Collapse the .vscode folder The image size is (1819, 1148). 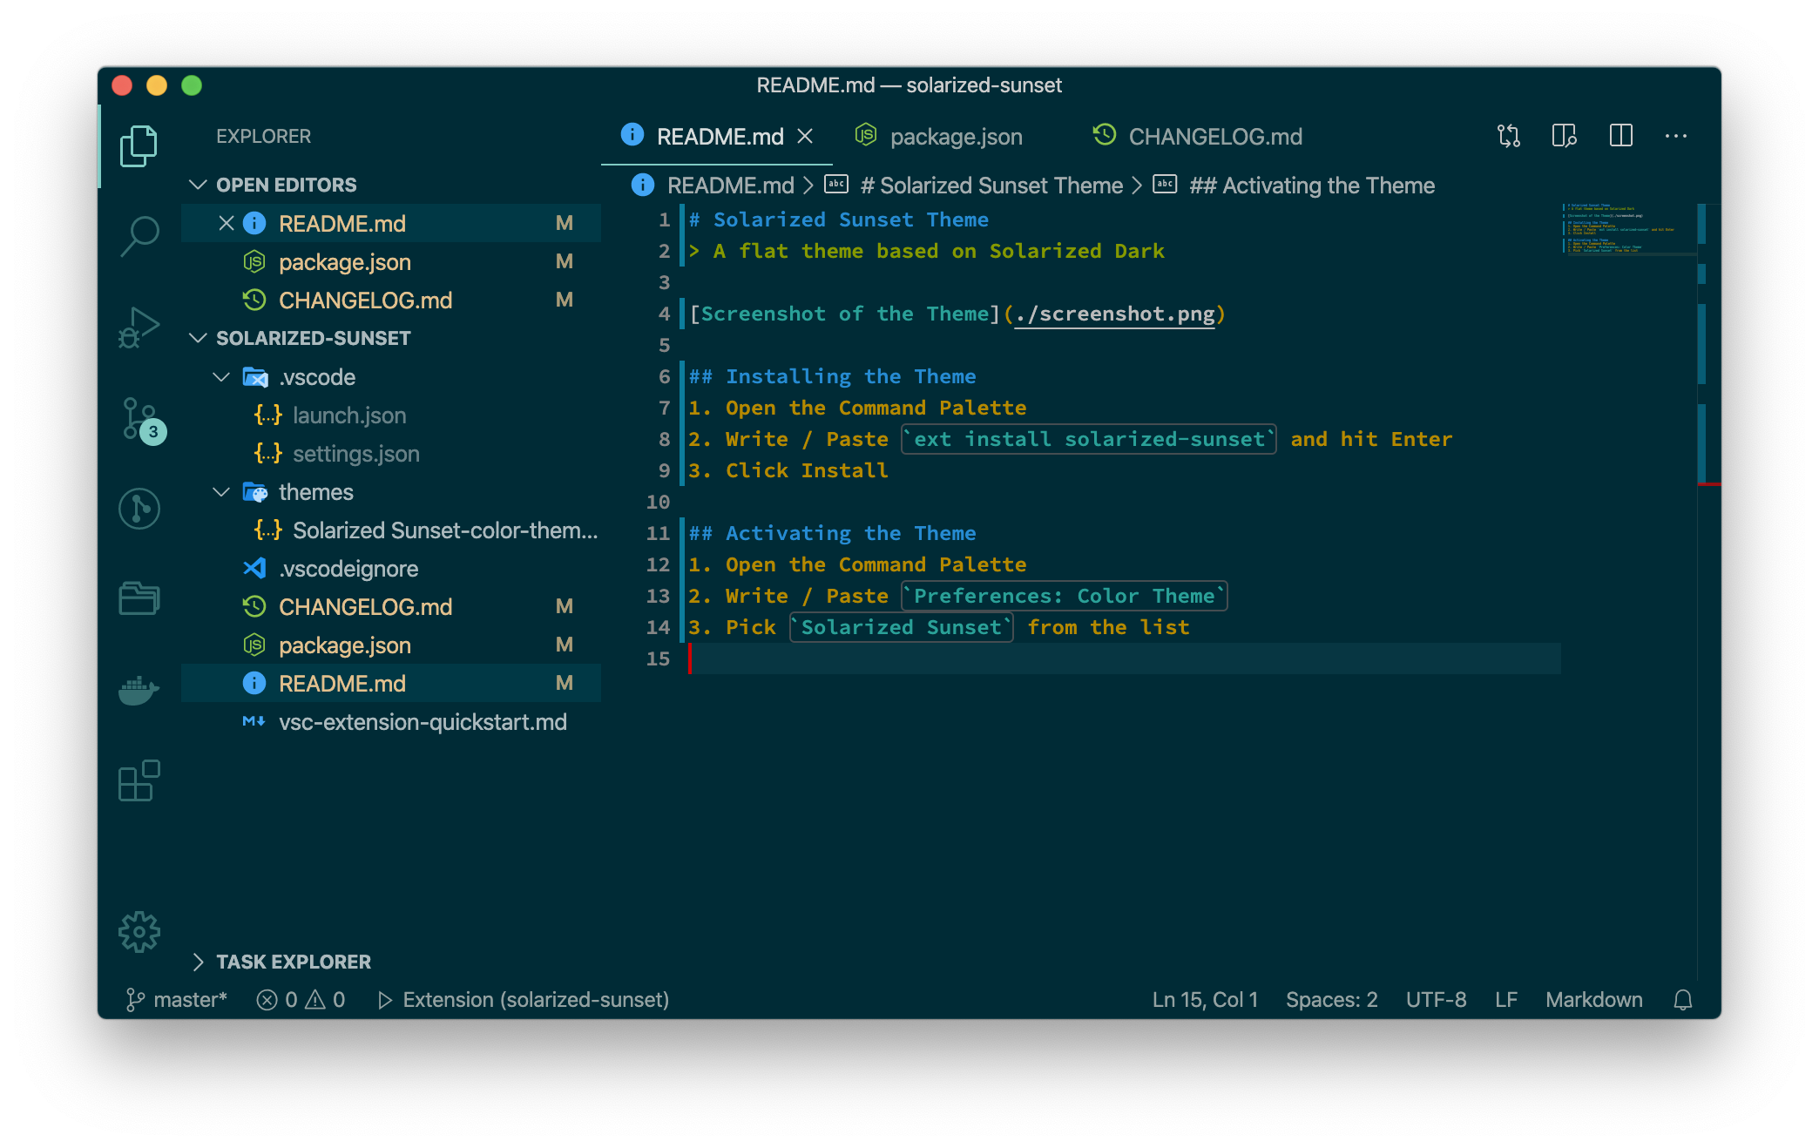pos(221,377)
